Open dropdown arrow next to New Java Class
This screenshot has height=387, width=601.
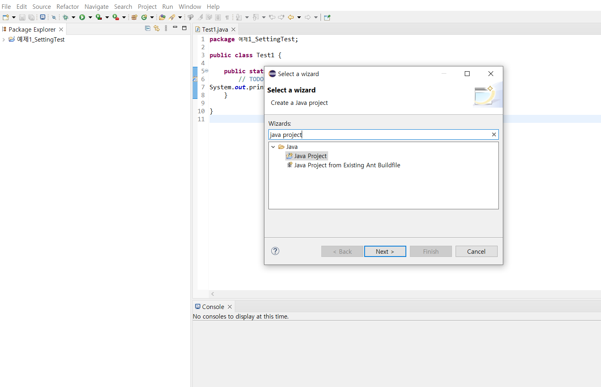[x=152, y=17]
